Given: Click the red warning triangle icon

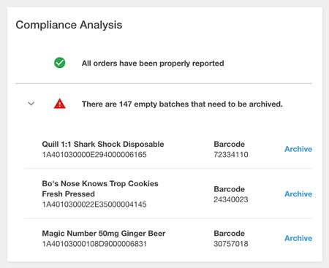Looking at the screenshot, I should coord(60,104).
